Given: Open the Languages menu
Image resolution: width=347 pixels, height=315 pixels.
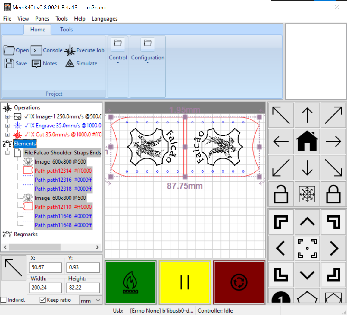Looking at the screenshot, I should [104, 19].
